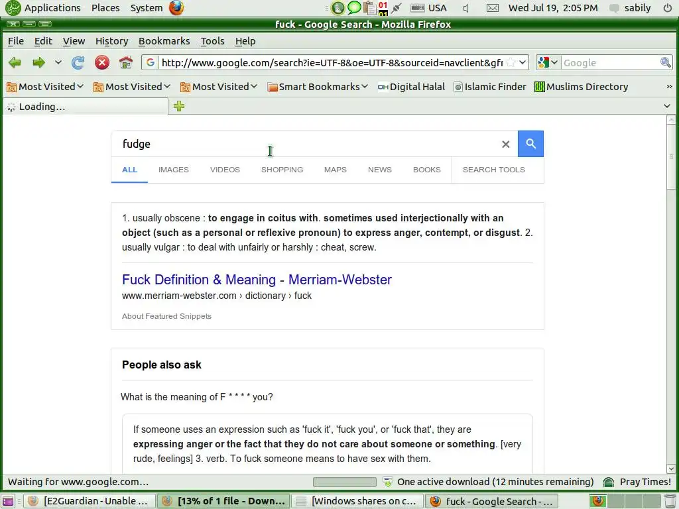Open the Home page icon

[x=125, y=63]
